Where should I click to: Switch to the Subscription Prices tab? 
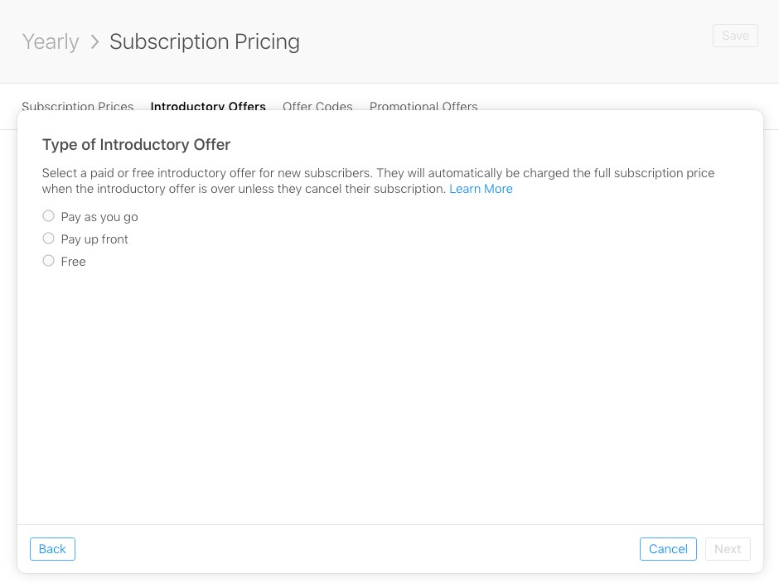tap(77, 107)
